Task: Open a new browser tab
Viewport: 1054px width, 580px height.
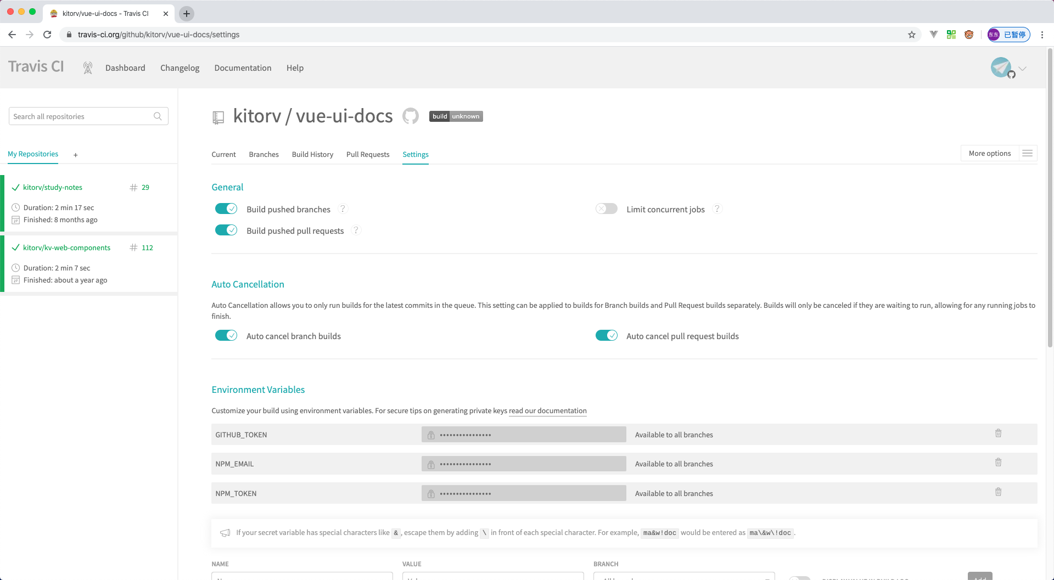Action: [187, 14]
